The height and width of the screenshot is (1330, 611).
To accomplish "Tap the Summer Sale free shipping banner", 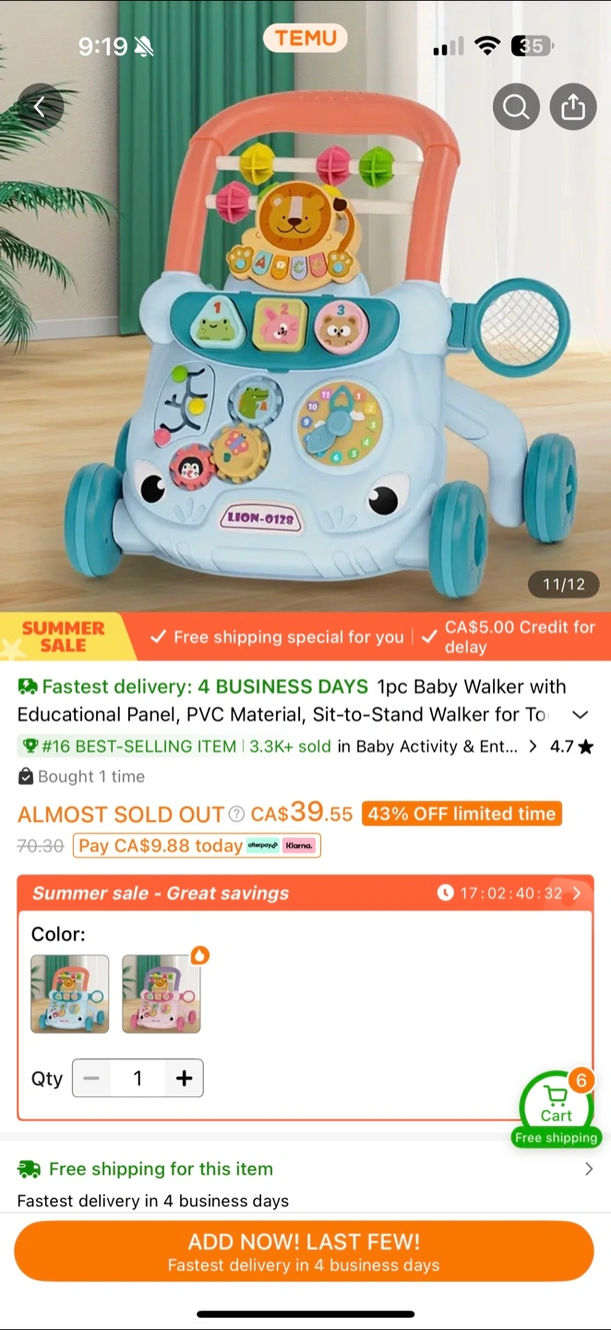I will coord(305,636).
